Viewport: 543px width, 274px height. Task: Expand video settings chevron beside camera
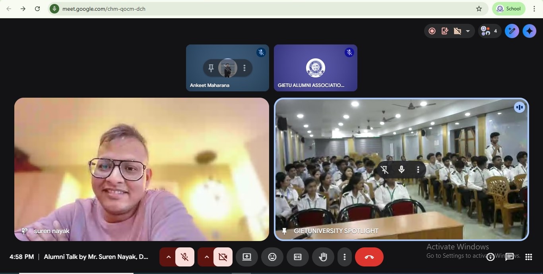click(207, 257)
